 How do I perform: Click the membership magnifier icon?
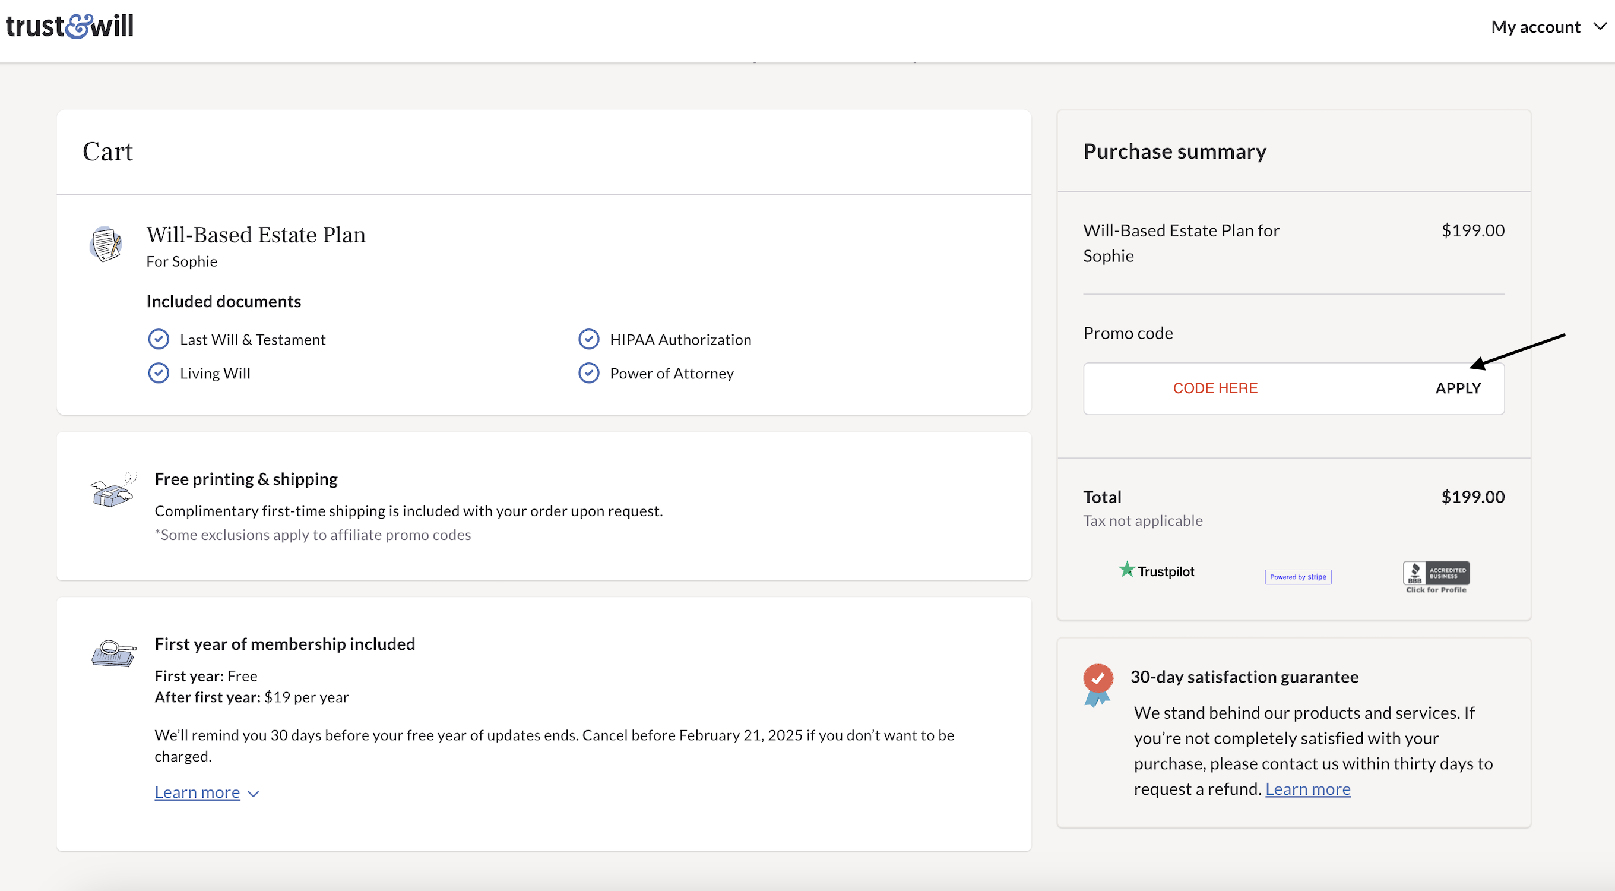click(x=113, y=653)
